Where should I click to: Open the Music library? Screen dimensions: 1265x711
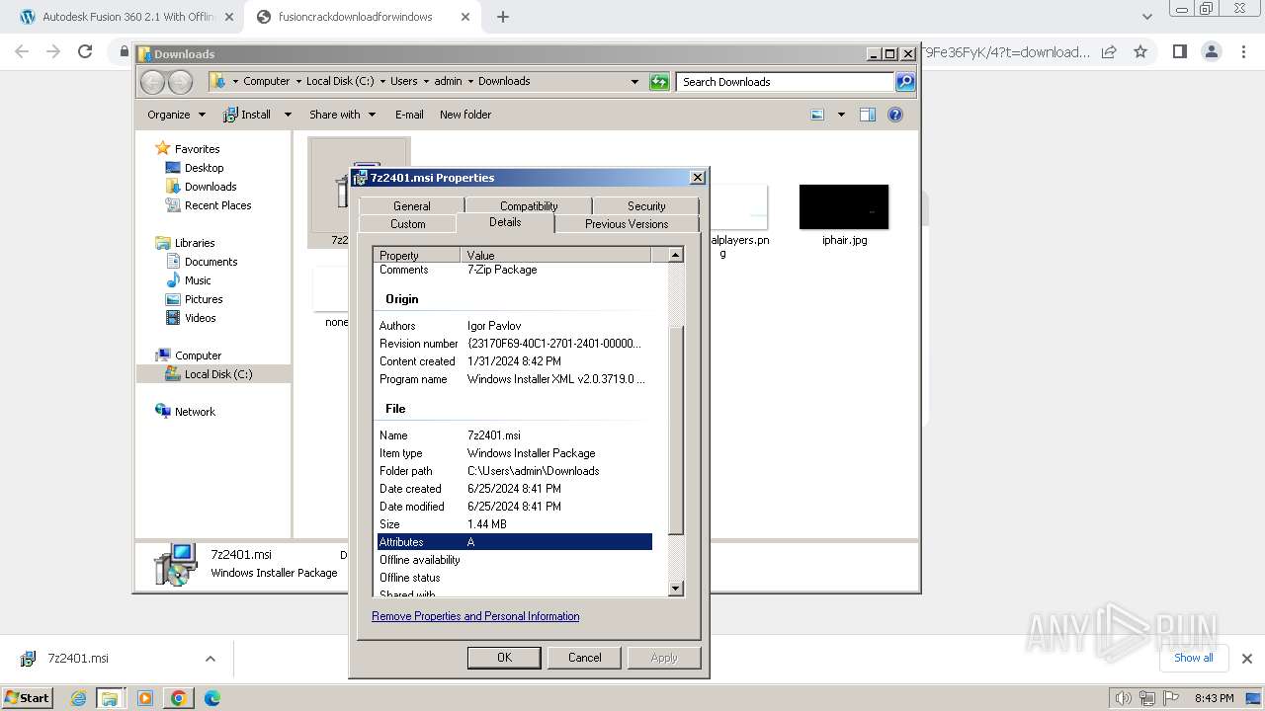click(198, 280)
